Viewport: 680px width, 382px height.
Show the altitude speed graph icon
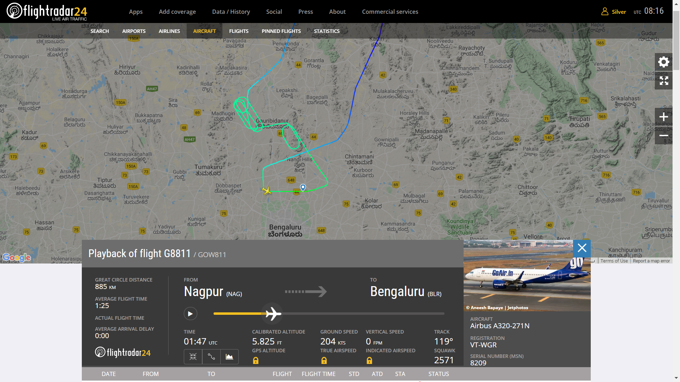(229, 357)
